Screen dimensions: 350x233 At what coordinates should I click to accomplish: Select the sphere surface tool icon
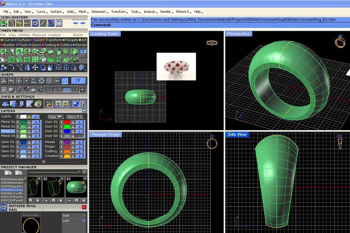pos(43,59)
